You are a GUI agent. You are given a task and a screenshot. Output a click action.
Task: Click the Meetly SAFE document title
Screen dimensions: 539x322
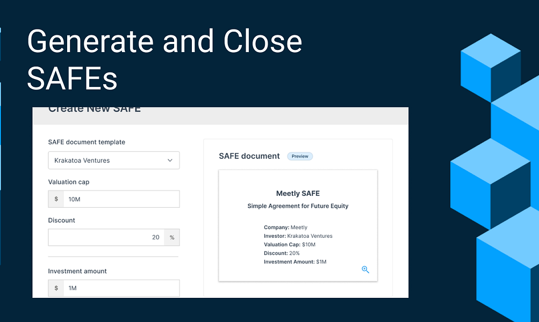coord(298,193)
